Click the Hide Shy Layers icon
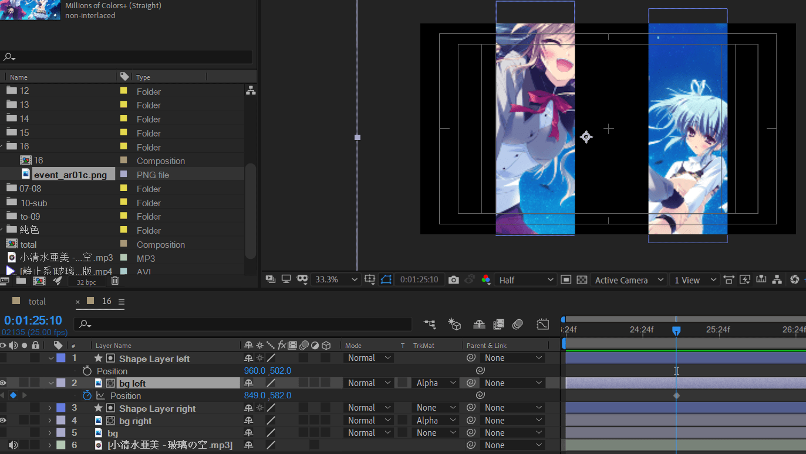The image size is (806, 454). (x=479, y=324)
